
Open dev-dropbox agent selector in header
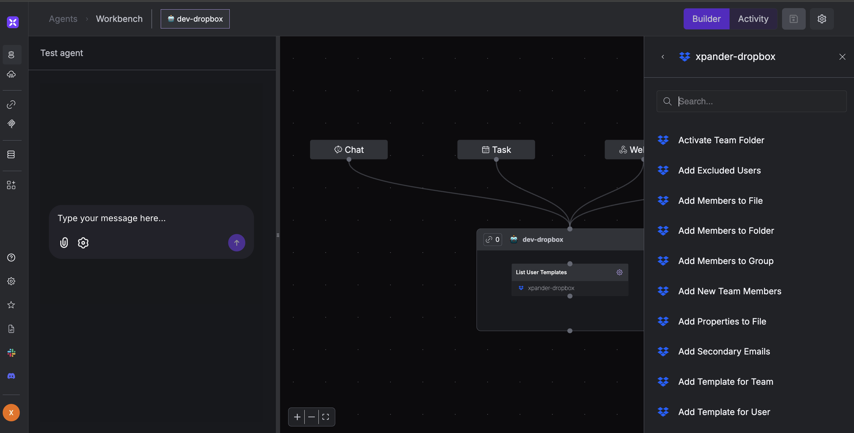click(195, 19)
